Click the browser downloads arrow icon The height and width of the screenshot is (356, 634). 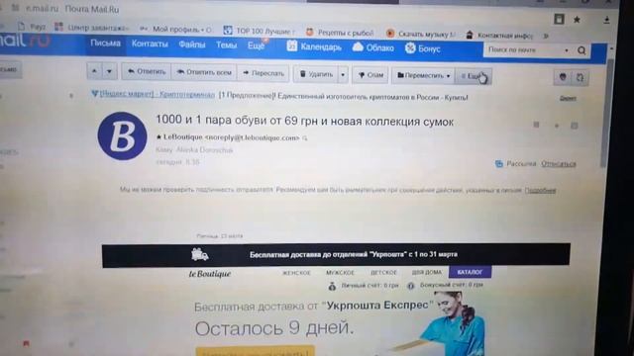click(606, 20)
